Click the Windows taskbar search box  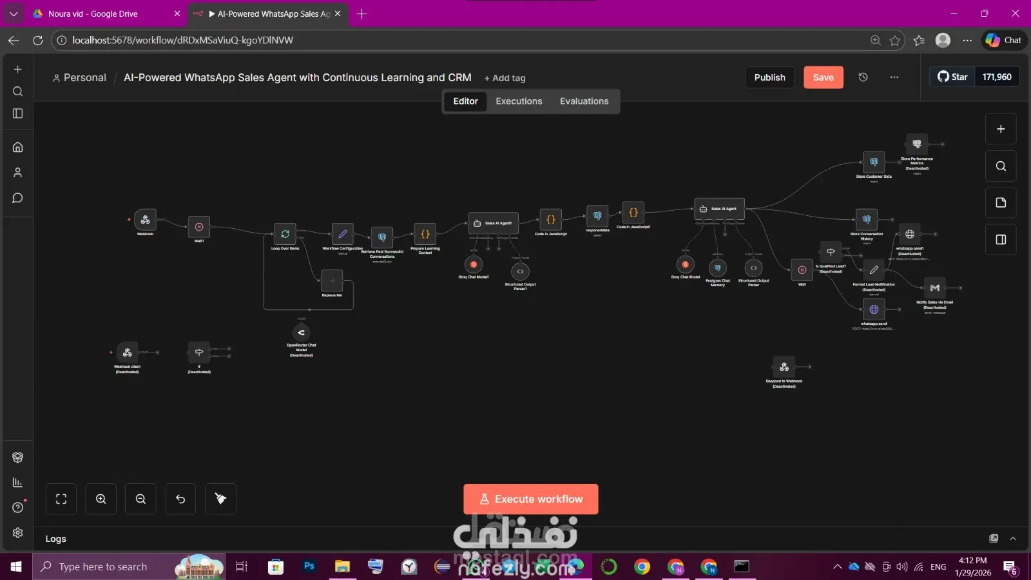(129, 566)
